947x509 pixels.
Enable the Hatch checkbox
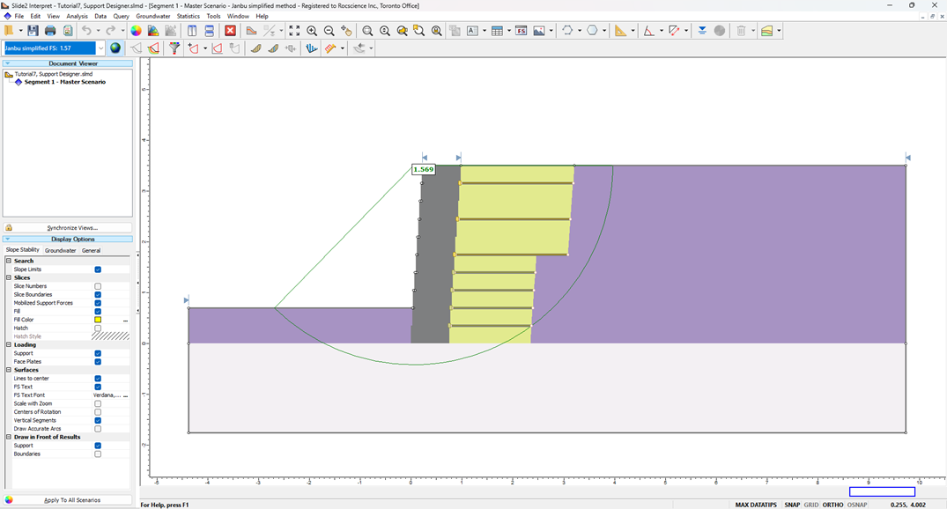(98, 328)
